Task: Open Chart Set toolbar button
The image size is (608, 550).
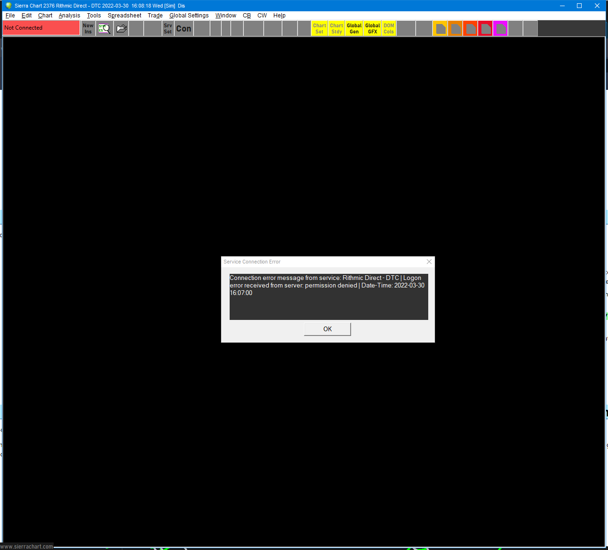Action: (320, 28)
